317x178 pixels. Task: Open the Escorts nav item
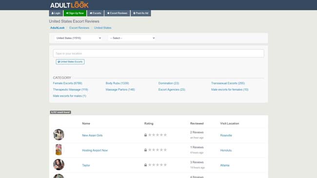coord(96,13)
